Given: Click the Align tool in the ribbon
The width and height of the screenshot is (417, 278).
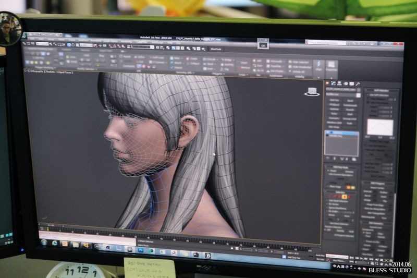Looking at the screenshot, I should pos(318,66).
